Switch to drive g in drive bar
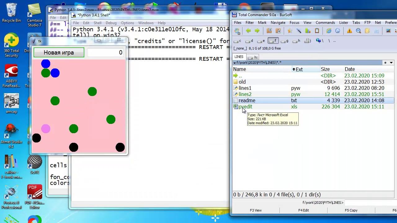The width and height of the screenshot is (397, 223). pos(285,41)
